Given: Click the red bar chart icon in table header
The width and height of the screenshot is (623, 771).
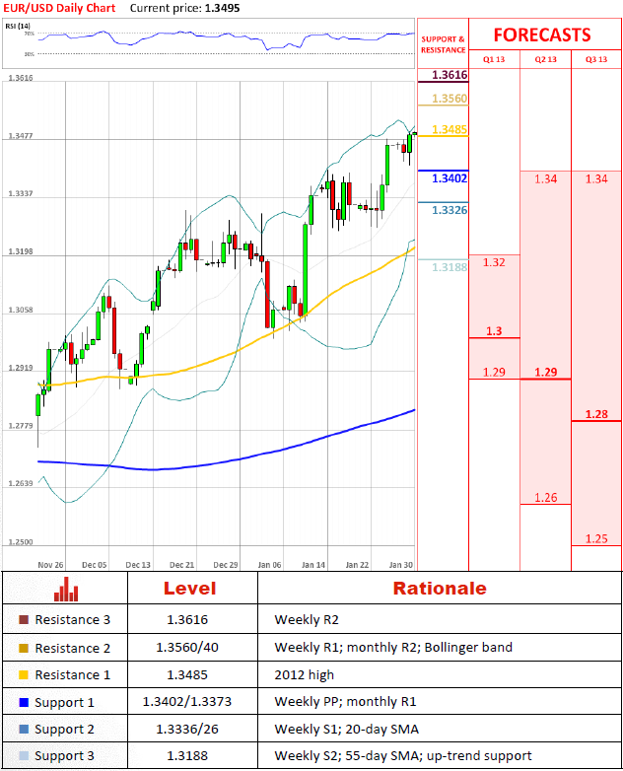Looking at the screenshot, I should pos(66,589).
